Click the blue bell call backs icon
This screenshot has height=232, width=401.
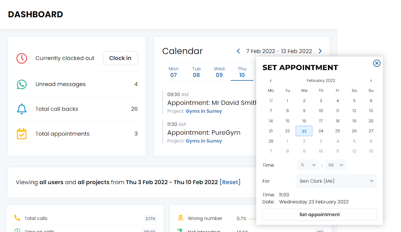tap(22, 109)
